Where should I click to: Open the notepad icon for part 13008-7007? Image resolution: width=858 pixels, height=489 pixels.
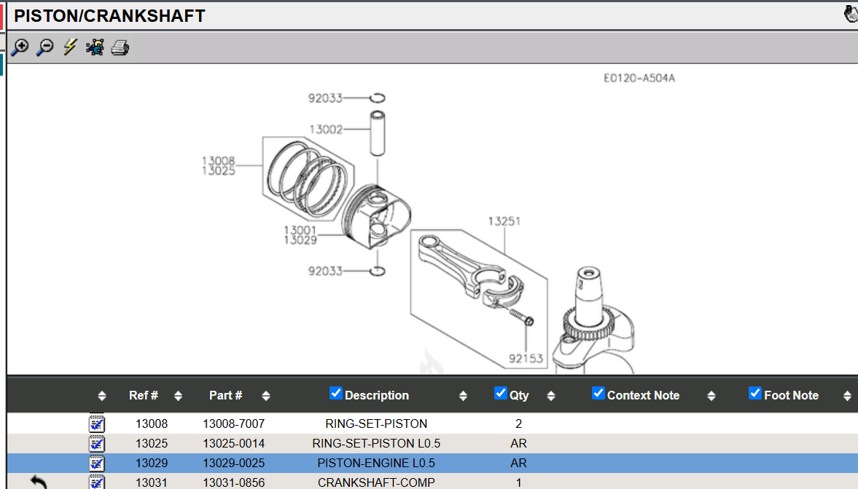point(95,423)
